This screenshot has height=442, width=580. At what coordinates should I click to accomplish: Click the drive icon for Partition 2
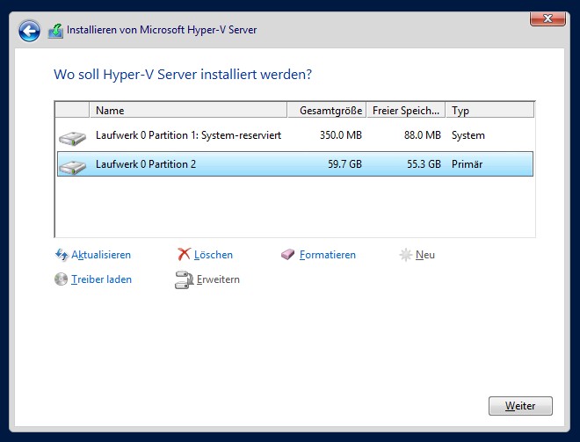[x=72, y=167]
